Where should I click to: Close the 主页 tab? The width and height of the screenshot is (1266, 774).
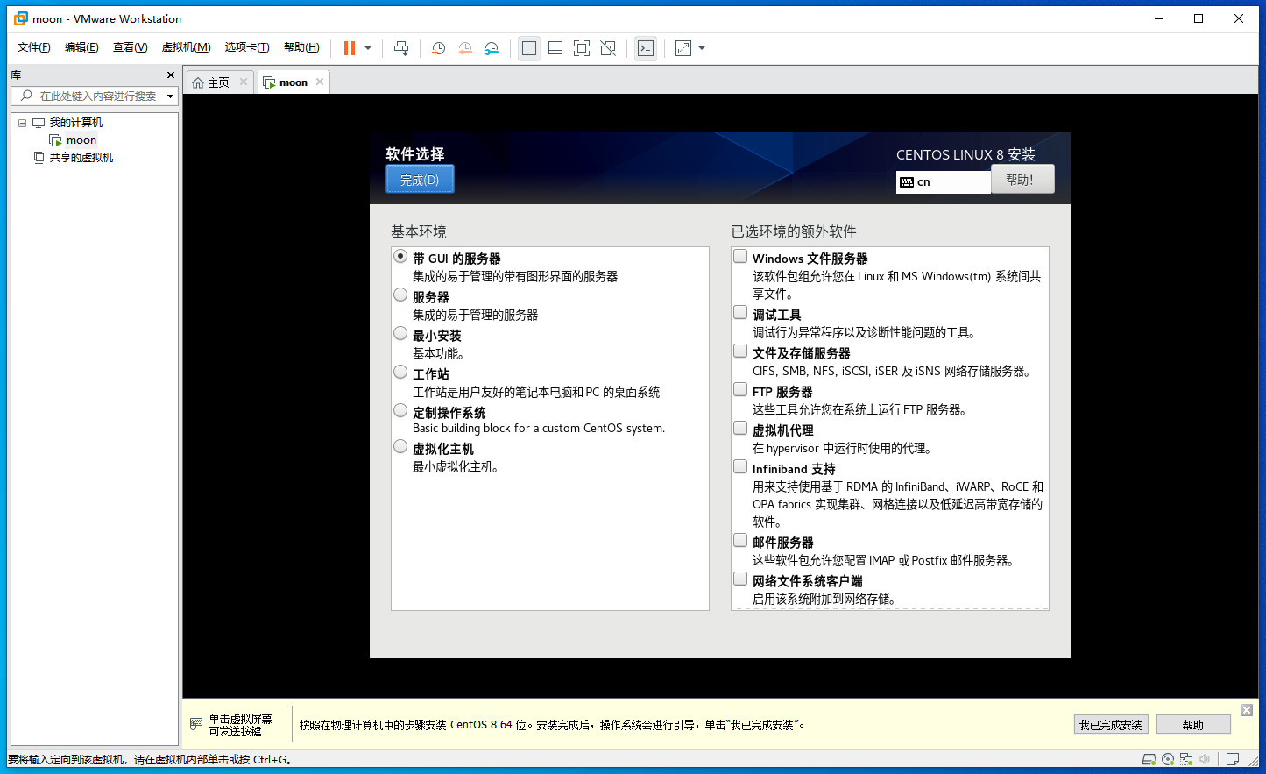point(244,82)
